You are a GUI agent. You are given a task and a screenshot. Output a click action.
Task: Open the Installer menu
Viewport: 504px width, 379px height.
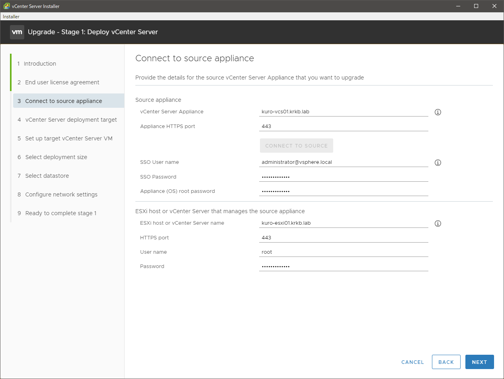pos(11,17)
